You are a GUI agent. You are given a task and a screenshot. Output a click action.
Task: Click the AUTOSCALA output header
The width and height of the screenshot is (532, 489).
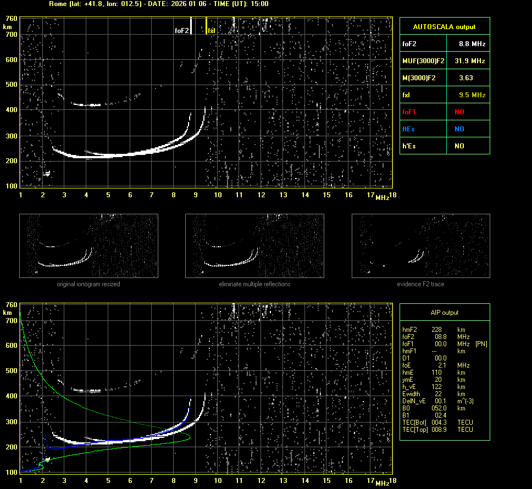444,26
